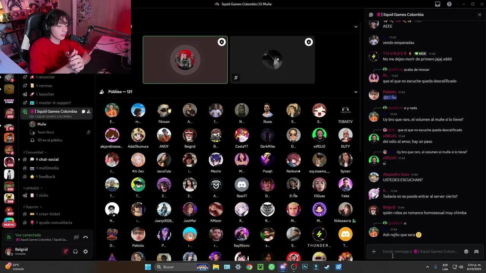Screen dimensions: 486x273
Task: Select server icon with 91 badge
Action: coord(9,126)
